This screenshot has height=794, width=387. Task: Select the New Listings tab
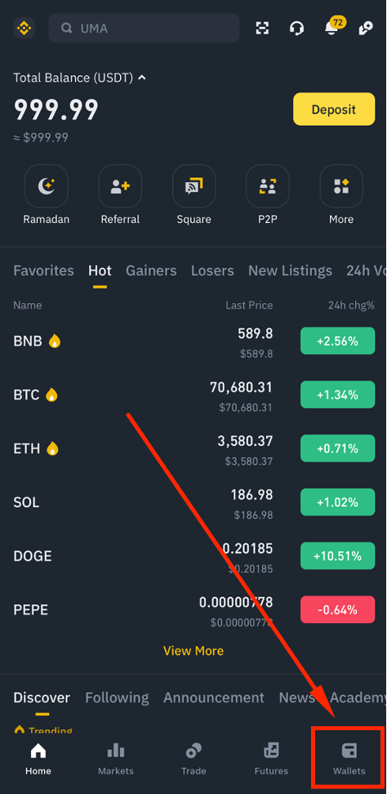click(x=291, y=271)
